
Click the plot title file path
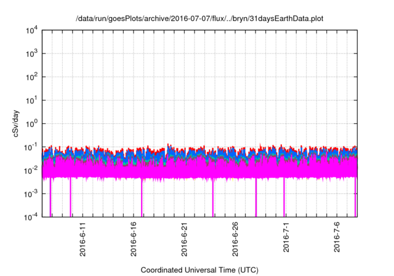pyautogui.click(x=199, y=18)
